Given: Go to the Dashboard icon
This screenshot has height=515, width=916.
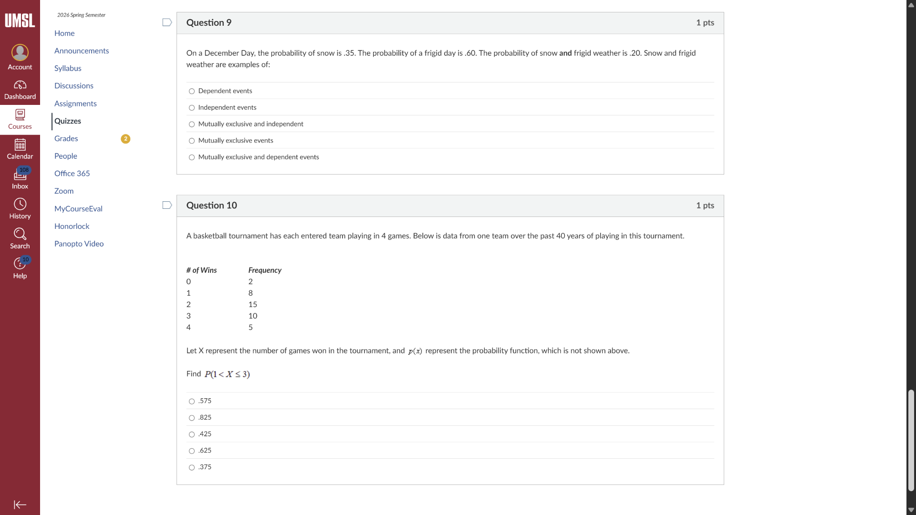Looking at the screenshot, I should tap(20, 85).
